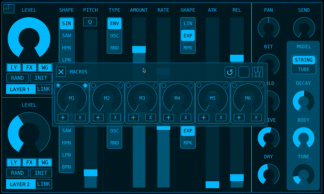The width and height of the screenshot is (324, 194).
Task: Add a target to macro M1 with plus
Action: [63, 117]
